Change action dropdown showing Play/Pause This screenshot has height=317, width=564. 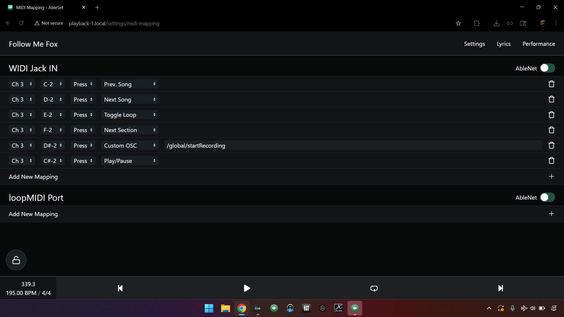[x=130, y=161]
